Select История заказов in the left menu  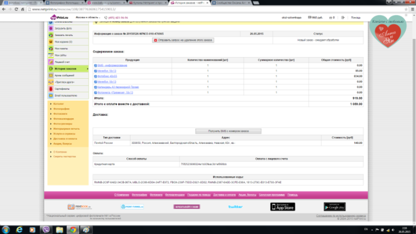point(65,69)
